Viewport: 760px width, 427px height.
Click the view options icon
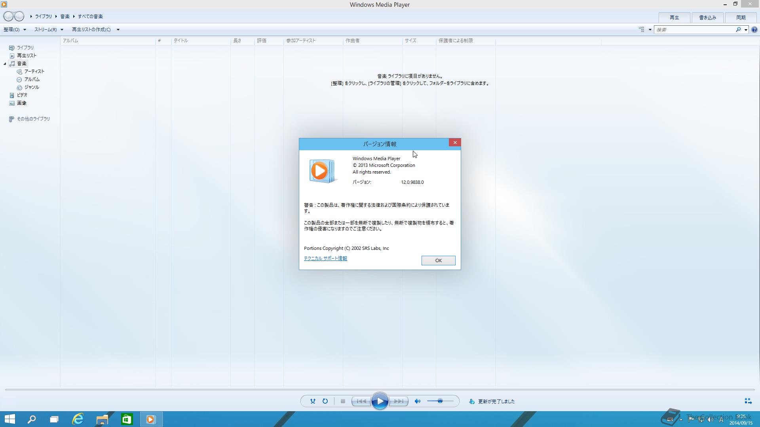[x=641, y=30]
